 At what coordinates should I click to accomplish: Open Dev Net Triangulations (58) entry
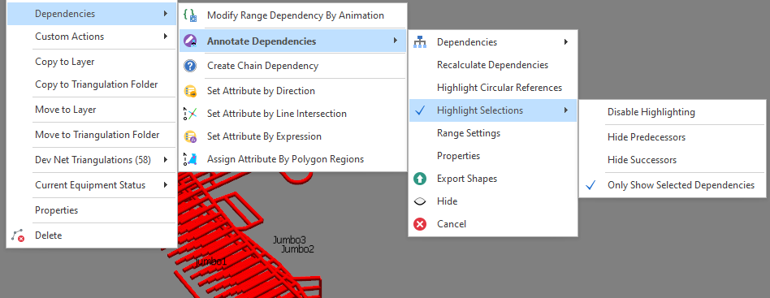[92, 160]
